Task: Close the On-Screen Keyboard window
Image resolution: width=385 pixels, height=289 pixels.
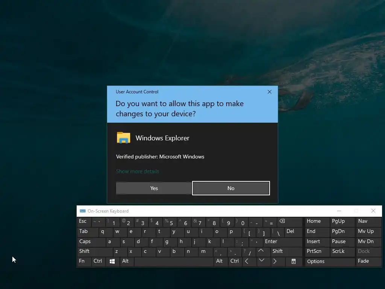Action: 373,211
